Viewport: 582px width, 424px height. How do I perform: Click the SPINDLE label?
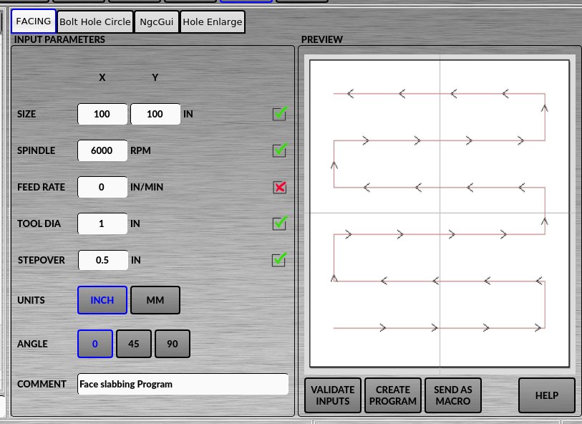click(36, 150)
